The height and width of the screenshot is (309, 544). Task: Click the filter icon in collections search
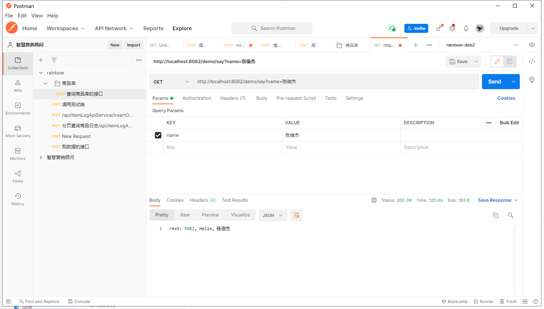click(54, 60)
